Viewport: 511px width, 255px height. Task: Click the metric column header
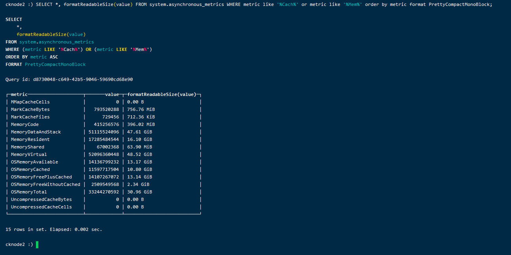pos(19,94)
